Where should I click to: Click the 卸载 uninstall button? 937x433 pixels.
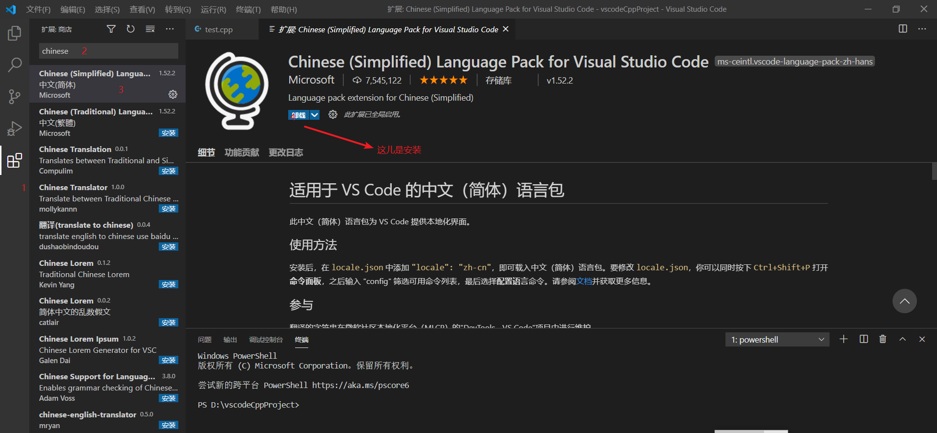[x=298, y=115]
